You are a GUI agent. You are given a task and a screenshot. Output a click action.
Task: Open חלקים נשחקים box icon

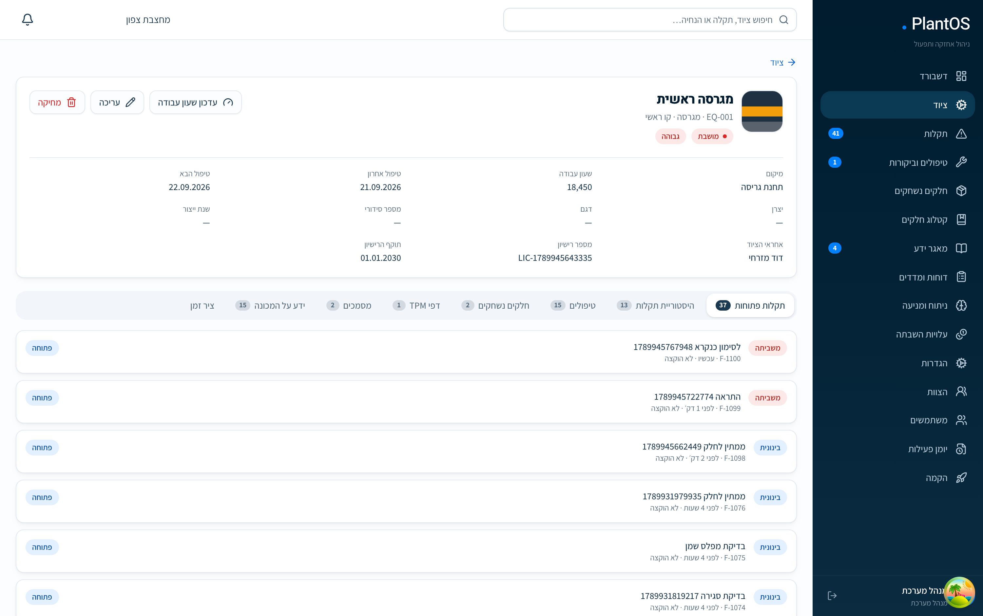pyautogui.click(x=961, y=191)
